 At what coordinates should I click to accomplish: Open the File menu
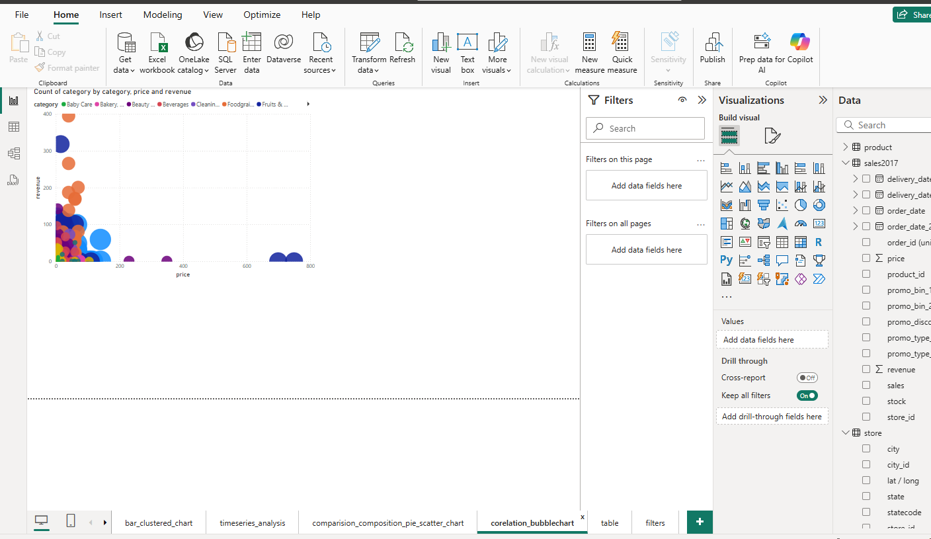tap(22, 15)
